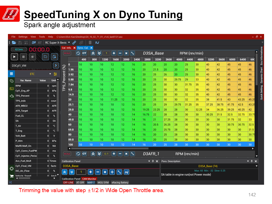Click the save disk toolbar icon
The height and width of the screenshot is (204, 272).
pyautogui.click(x=20, y=43)
